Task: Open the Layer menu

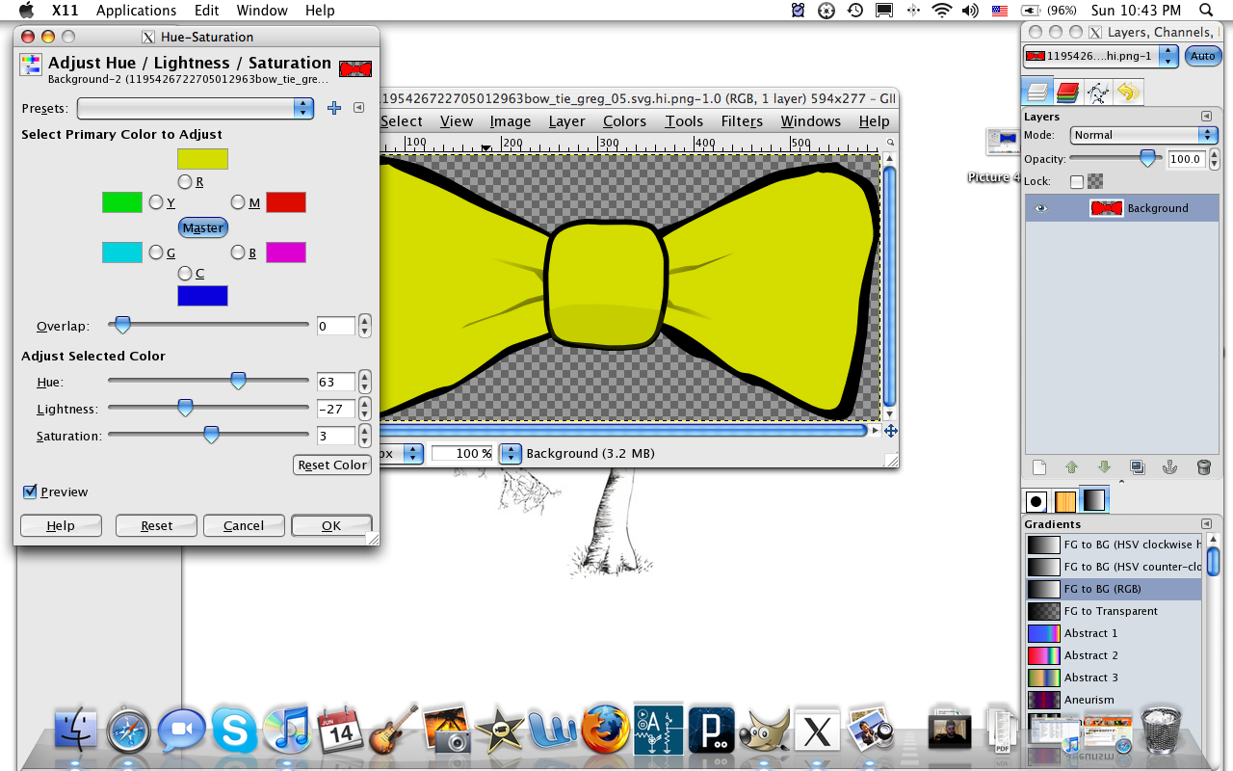Action: (566, 121)
